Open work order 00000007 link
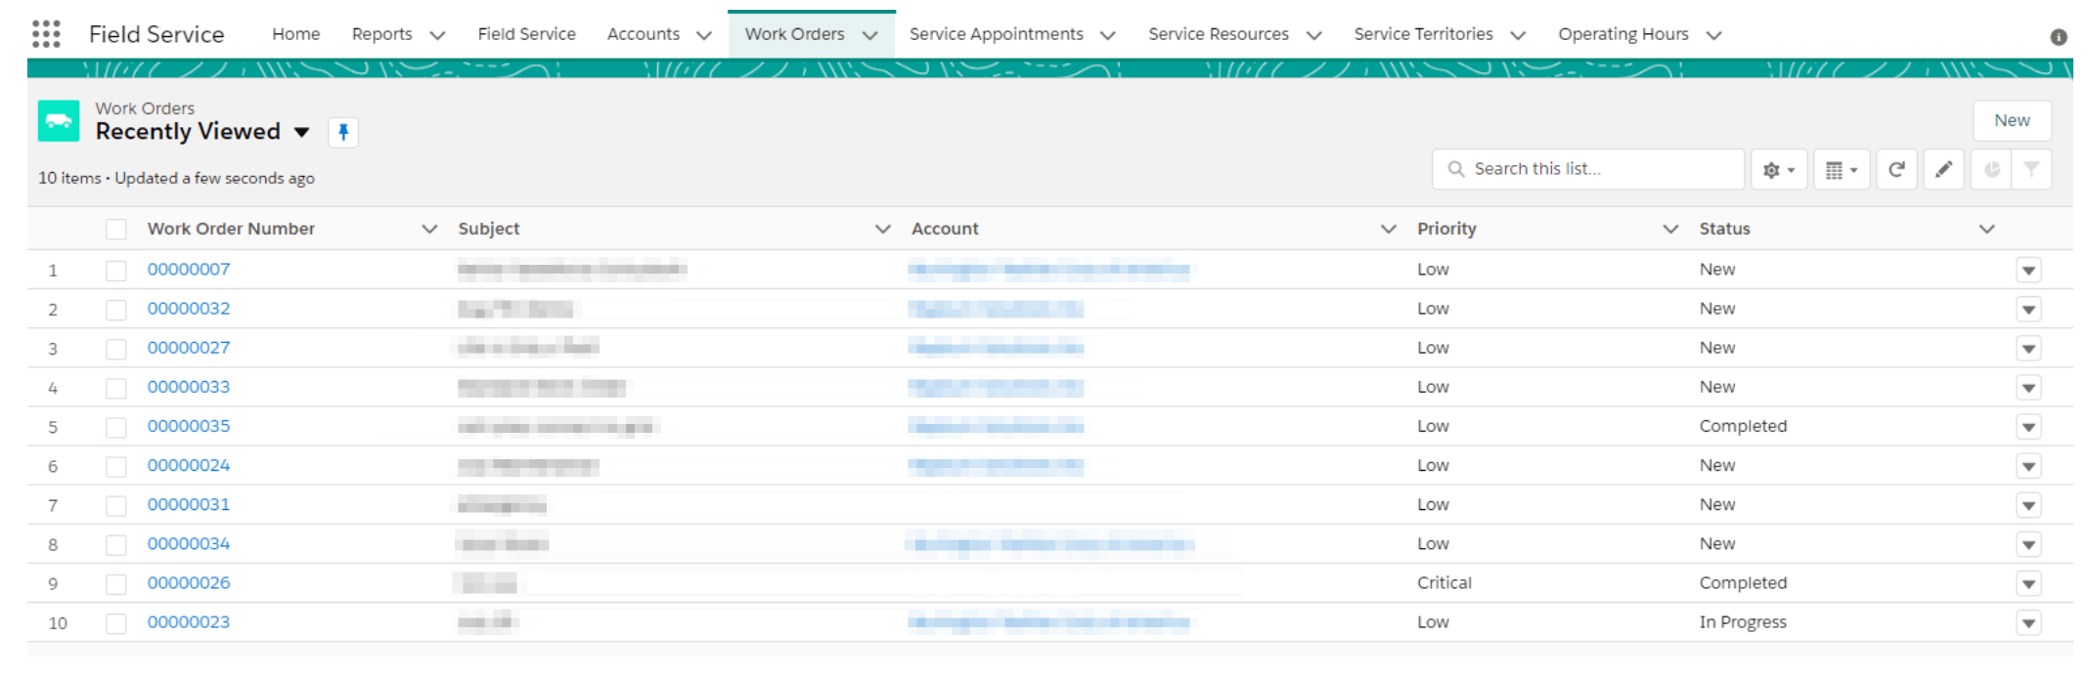 click(x=189, y=270)
